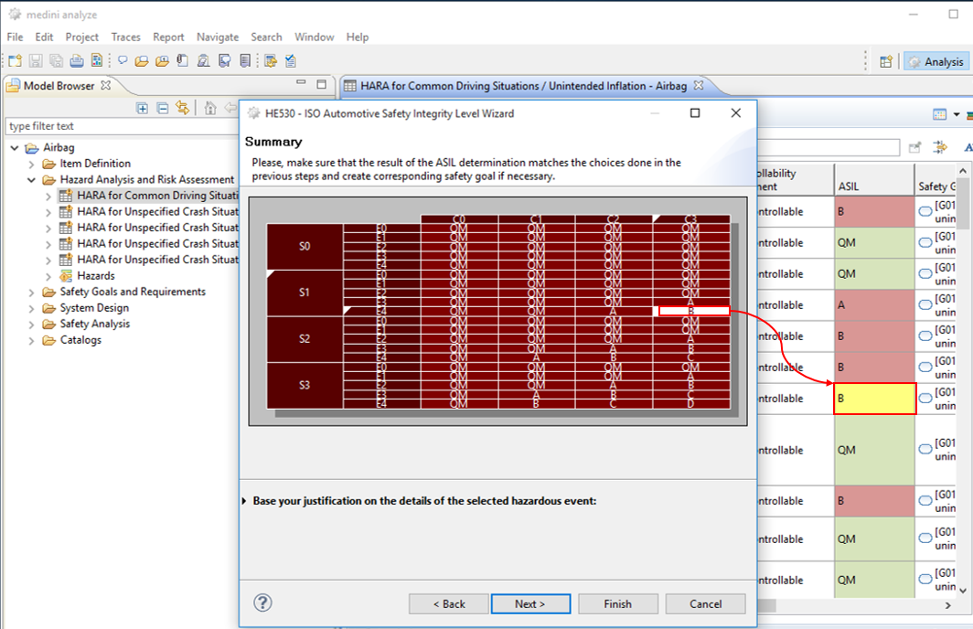Click the Save icon in main toolbar
This screenshot has width=973, height=629.
coord(36,61)
